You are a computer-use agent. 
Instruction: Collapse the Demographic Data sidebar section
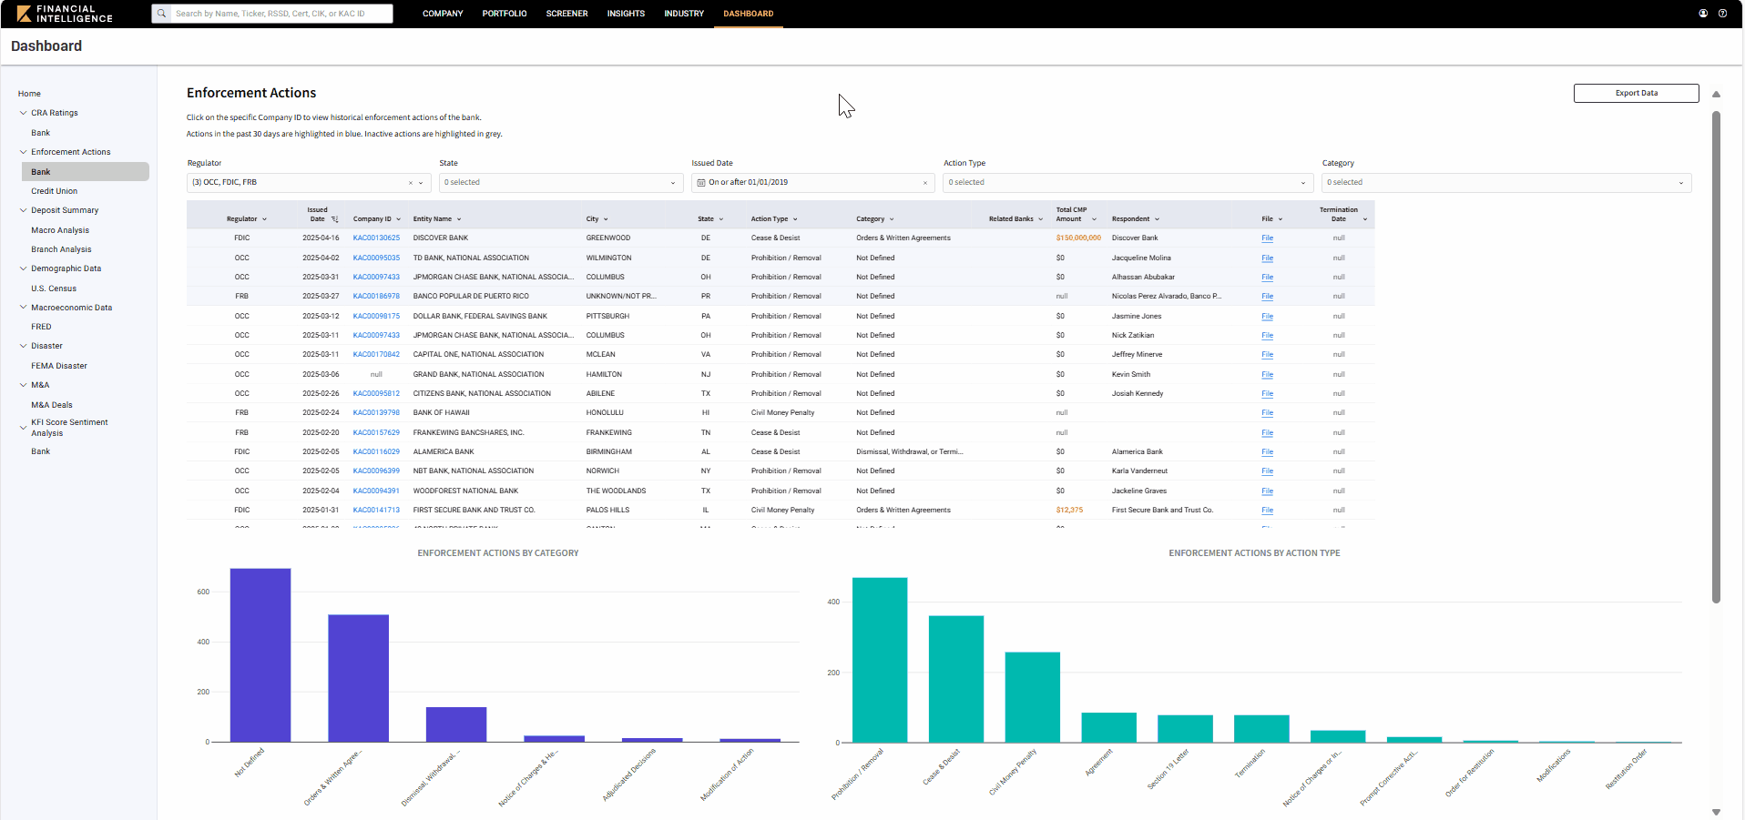click(x=23, y=268)
